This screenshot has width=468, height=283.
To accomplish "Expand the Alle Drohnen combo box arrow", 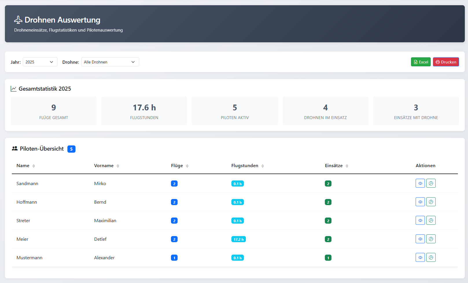I will point(133,62).
